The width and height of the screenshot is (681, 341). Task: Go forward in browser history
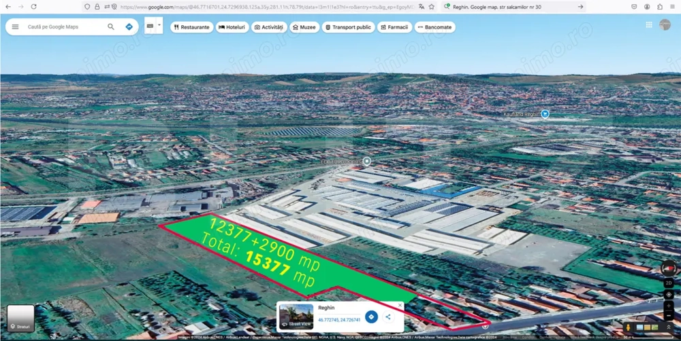pyautogui.click(x=20, y=7)
